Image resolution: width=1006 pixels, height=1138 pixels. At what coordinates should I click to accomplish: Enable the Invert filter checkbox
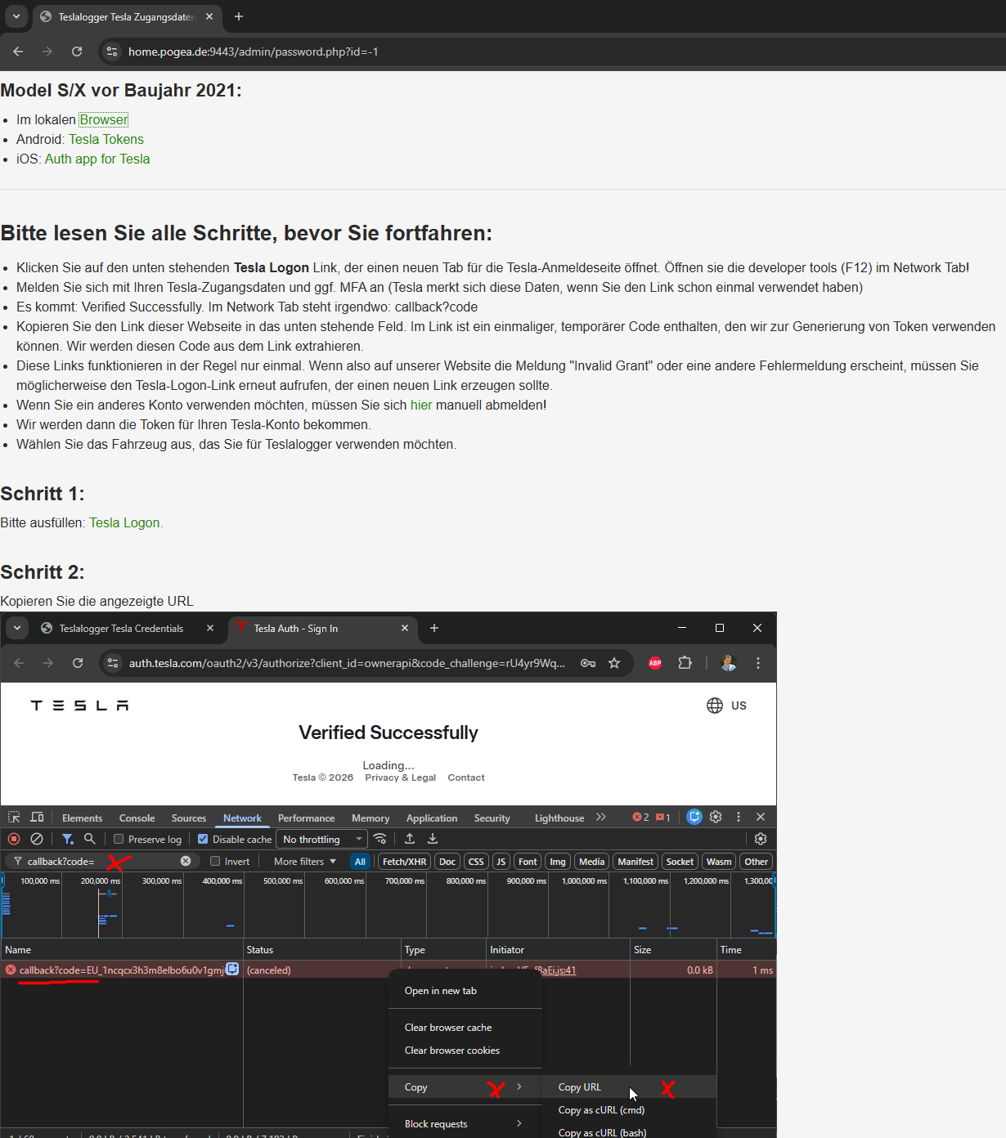215,861
